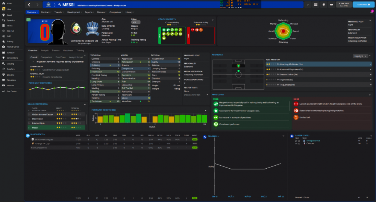Open the Inbox sidebar icon
Screen dimensions: 376x202
[x=4, y=9]
